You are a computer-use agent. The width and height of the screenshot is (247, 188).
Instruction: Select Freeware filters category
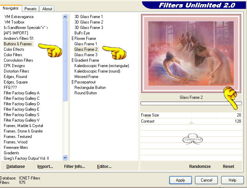16,147
